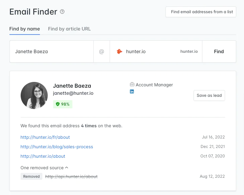Switch to the Find by article URL tab

pos(69,29)
